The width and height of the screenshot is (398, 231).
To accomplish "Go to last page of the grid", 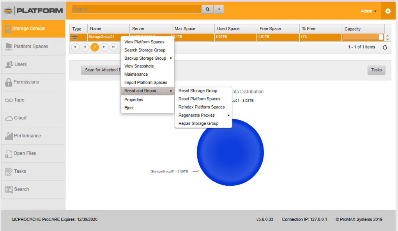I will (114, 47).
